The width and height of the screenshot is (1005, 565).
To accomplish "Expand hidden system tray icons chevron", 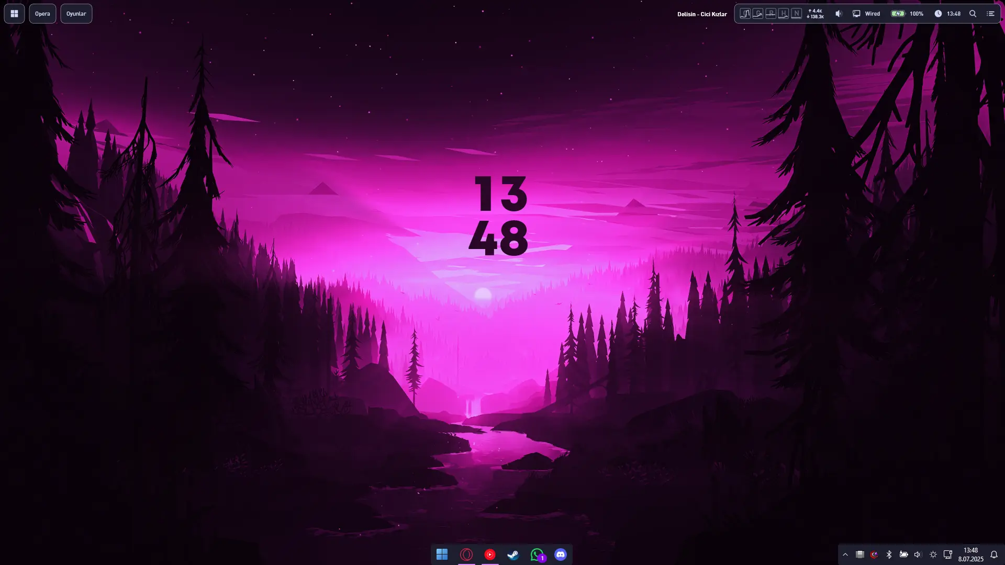I will point(845,555).
